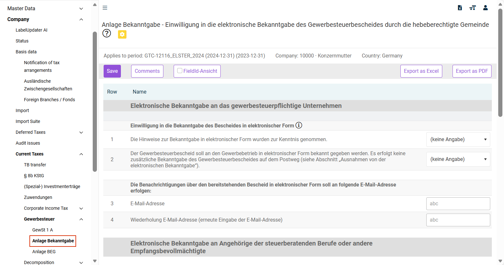Open LabelUpdater AI menu item
504x265 pixels.
[x=31, y=30]
